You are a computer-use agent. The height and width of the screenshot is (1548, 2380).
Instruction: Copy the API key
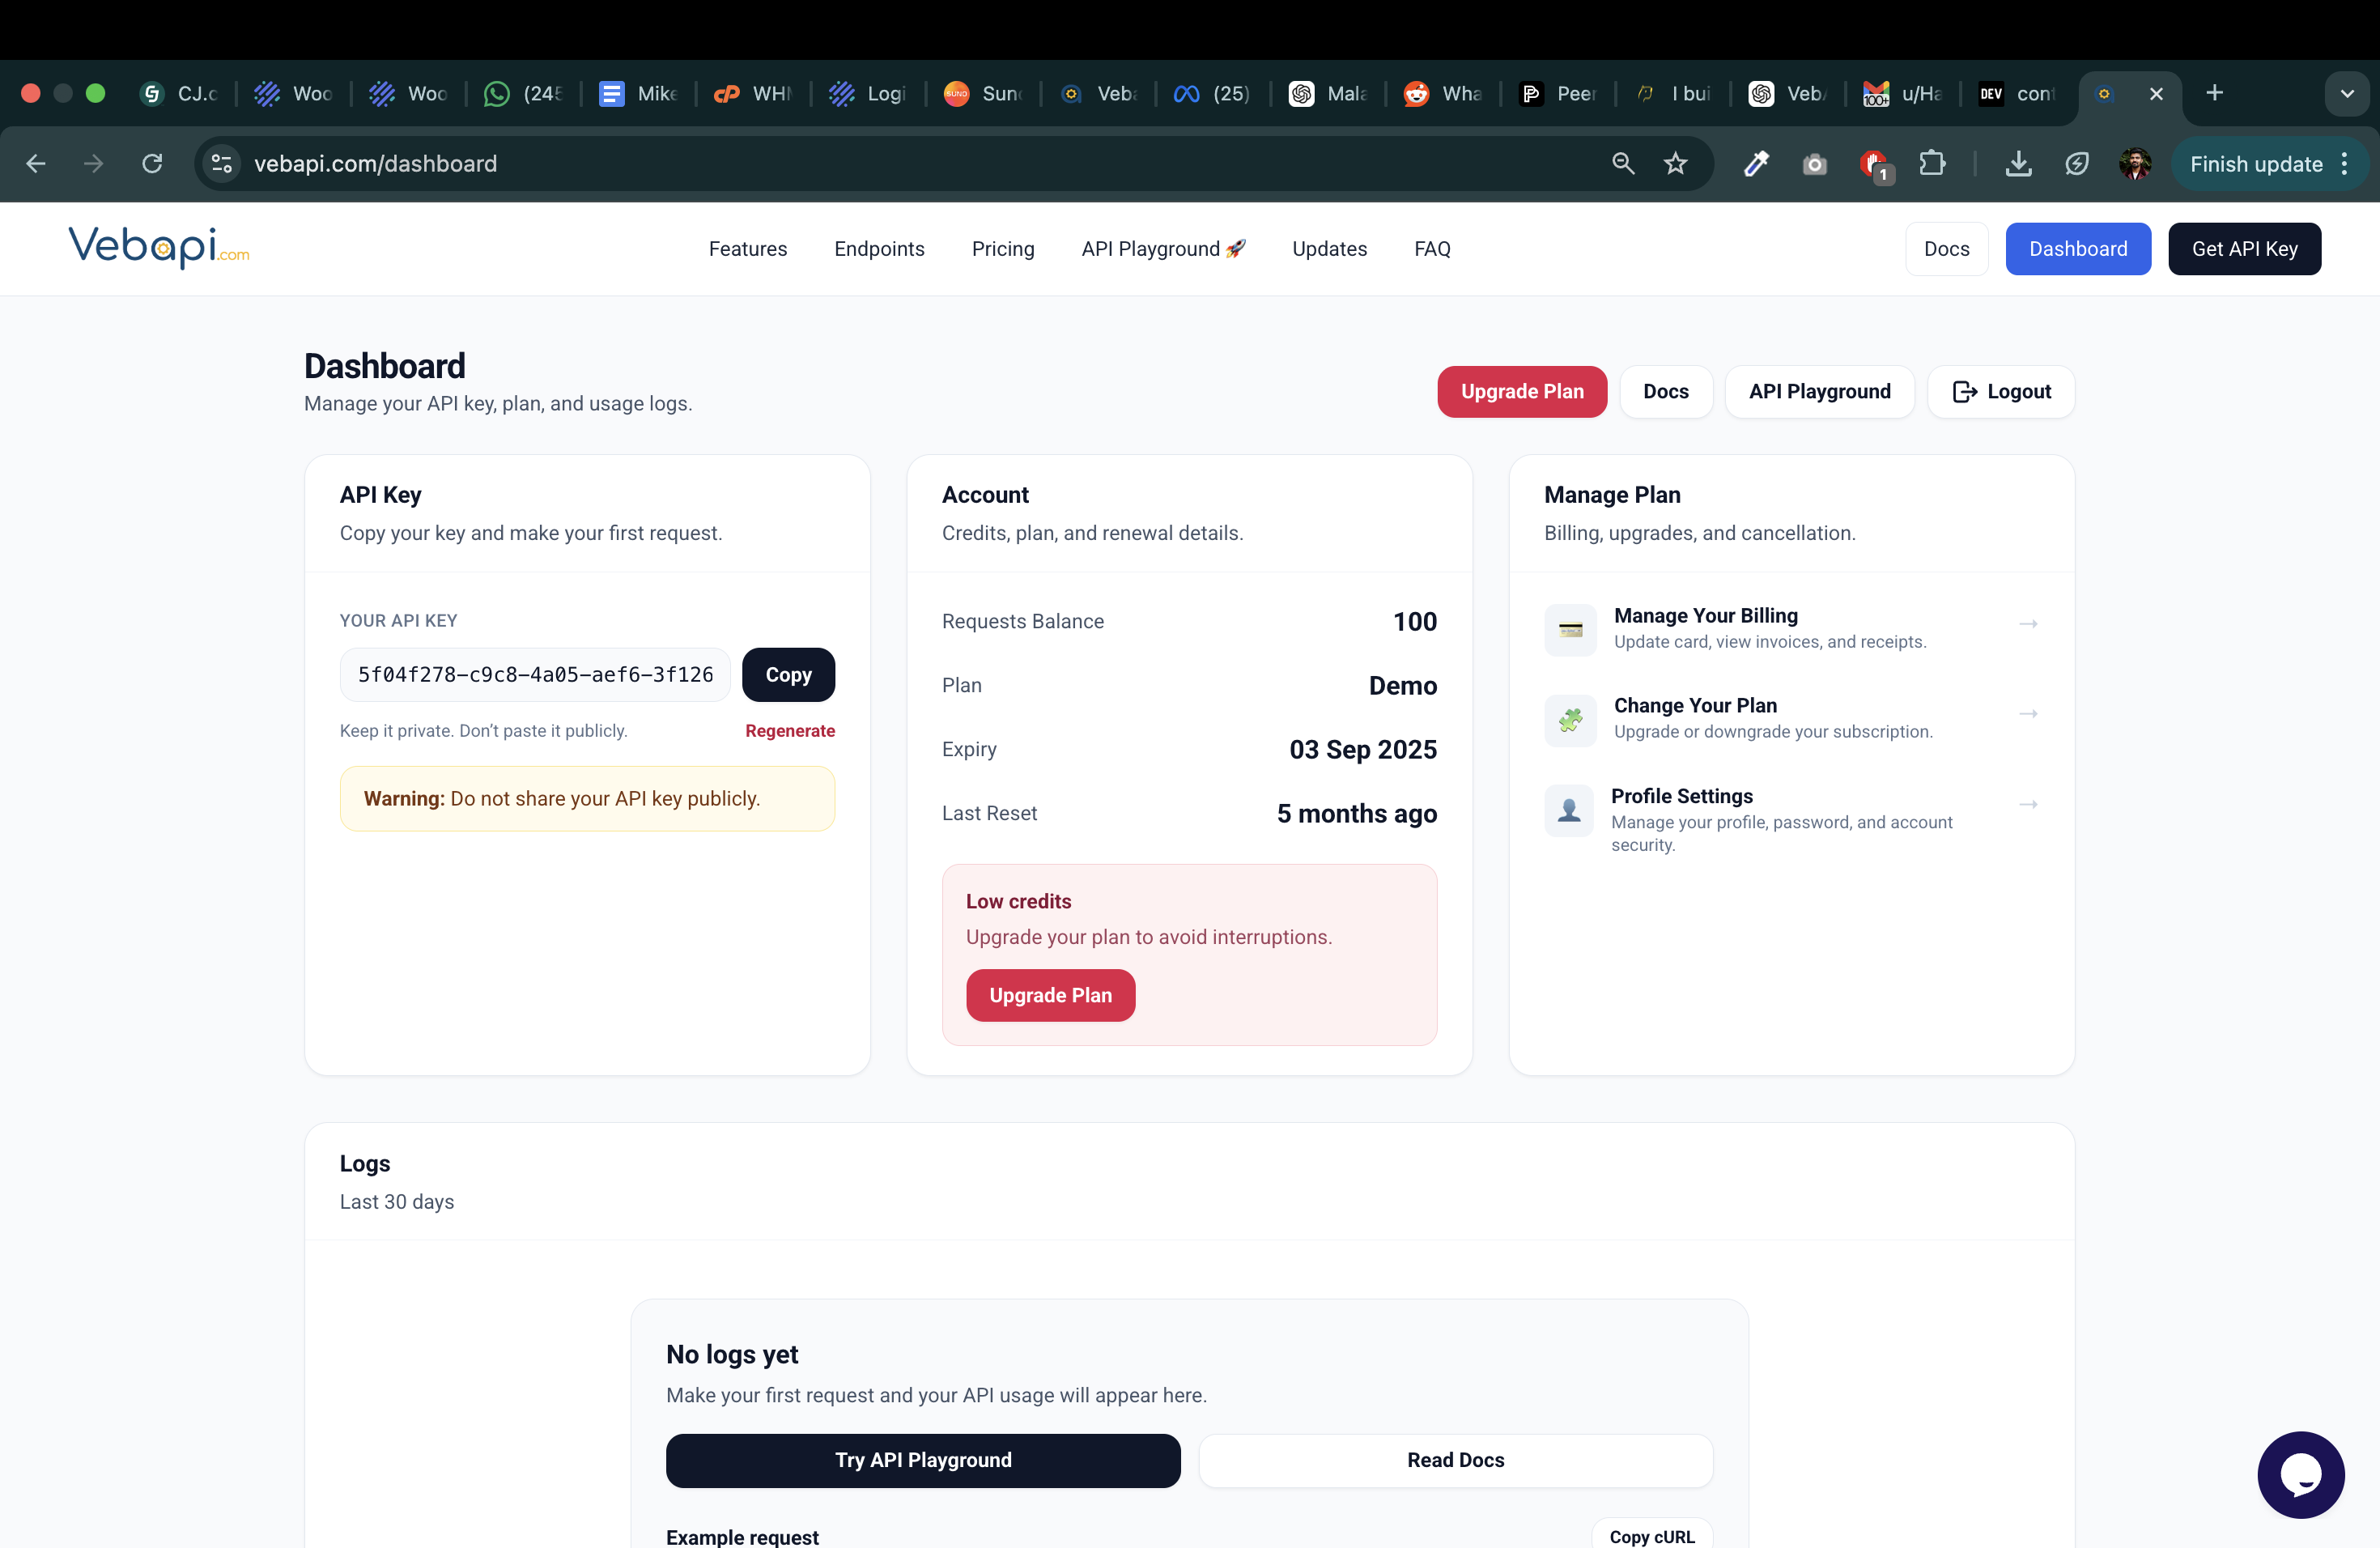788,674
